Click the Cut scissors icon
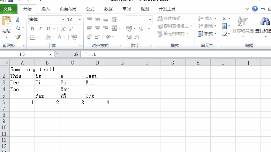The image size is (271, 152). click(x=17, y=20)
